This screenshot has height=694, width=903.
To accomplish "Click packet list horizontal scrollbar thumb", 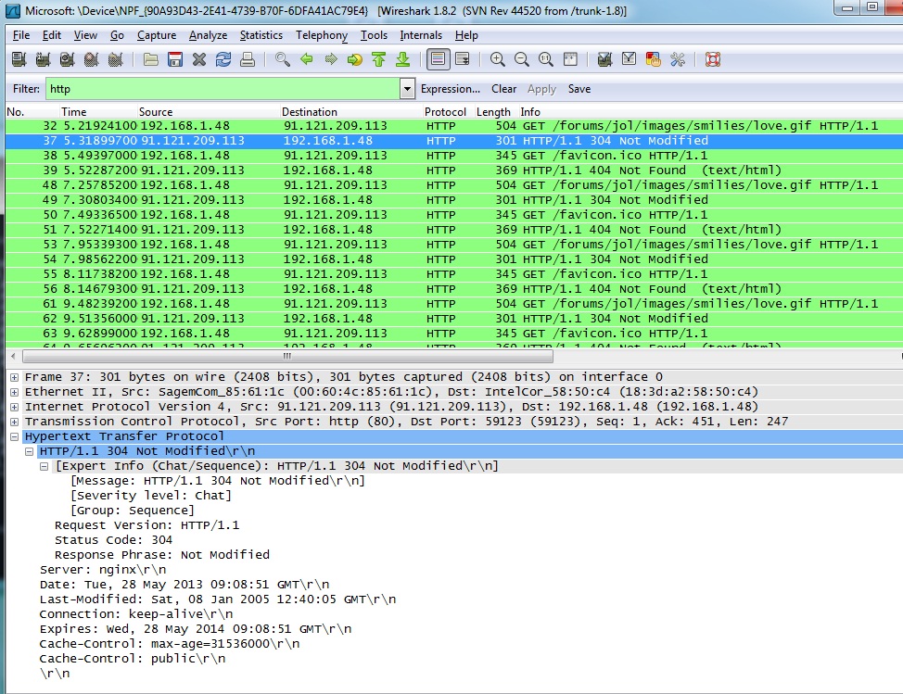I will click(287, 357).
